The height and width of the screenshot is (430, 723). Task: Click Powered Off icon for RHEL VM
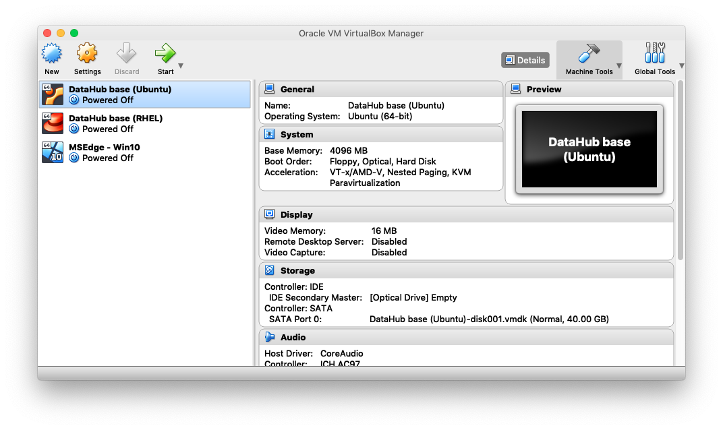click(x=74, y=129)
